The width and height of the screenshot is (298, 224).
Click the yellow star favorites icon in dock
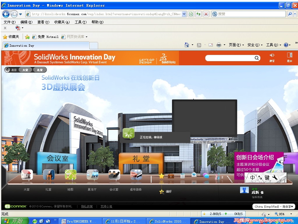[161, 176]
